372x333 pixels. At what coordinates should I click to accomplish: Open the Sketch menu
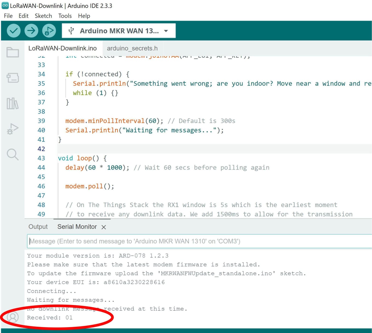pyautogui.click(x=43, y=16)
